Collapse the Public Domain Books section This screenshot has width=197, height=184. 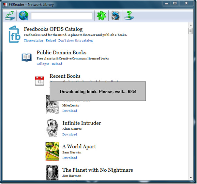click(x=43, y=64)
